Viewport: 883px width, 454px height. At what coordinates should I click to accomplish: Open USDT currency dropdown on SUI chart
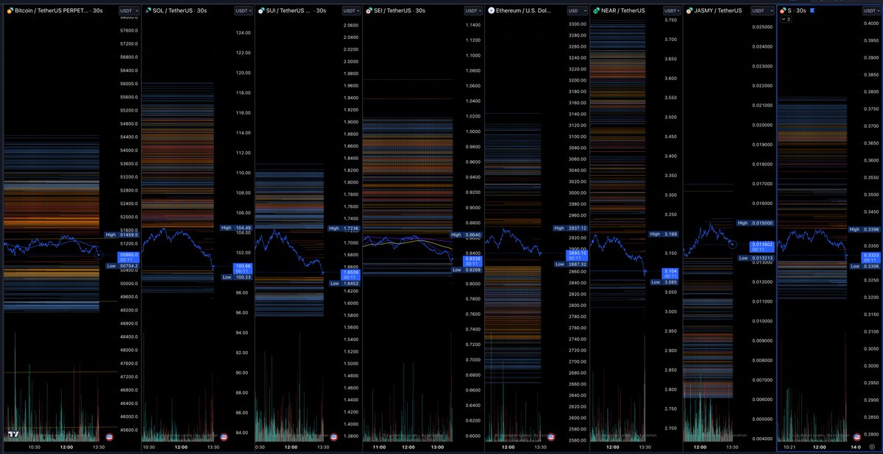point(352,11)
